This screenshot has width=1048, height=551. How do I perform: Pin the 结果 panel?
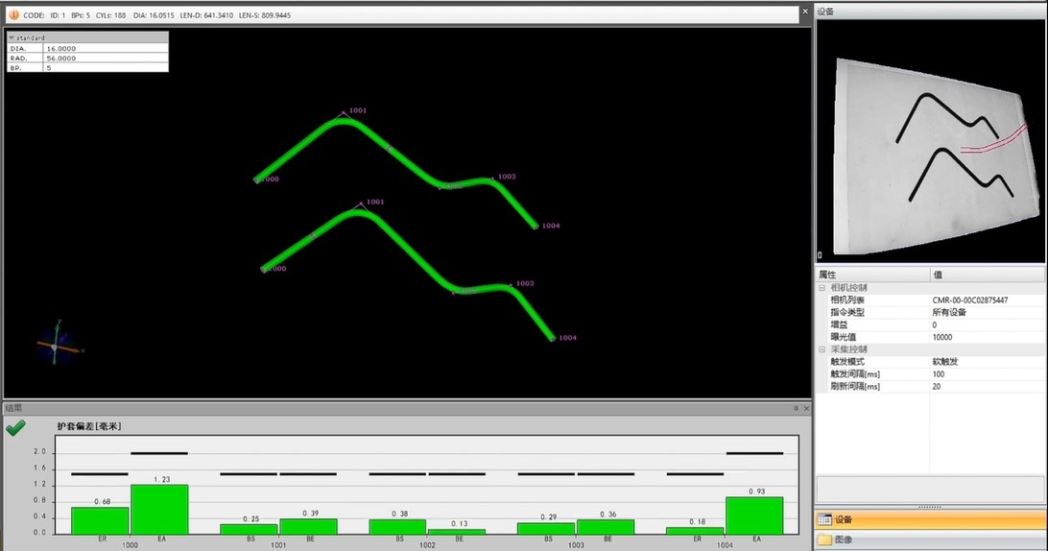pyautogui.click(x=796, y=408)
